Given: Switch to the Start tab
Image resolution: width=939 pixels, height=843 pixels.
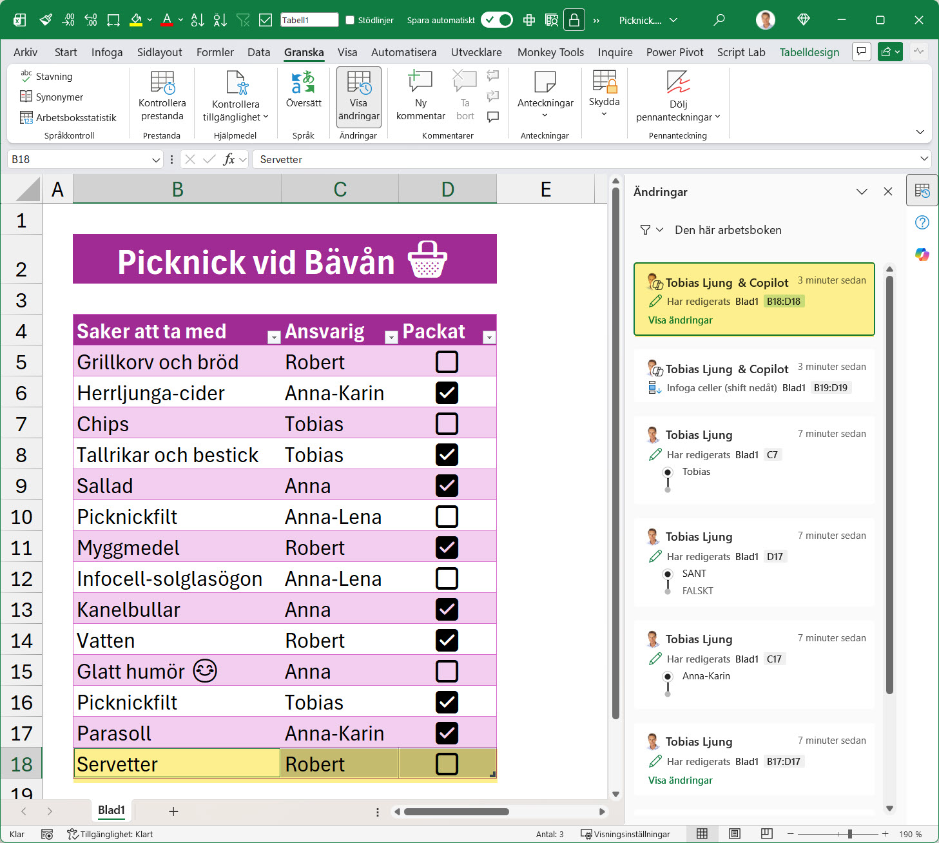Looking at the screenshot, I should point(66,52).
